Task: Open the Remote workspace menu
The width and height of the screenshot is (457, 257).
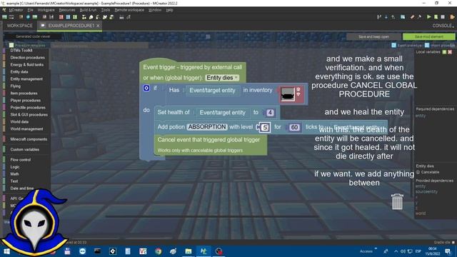Action: click(x=129, y=10)
